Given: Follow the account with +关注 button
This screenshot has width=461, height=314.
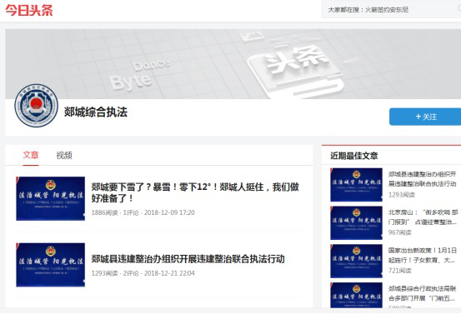Looking at the screenshot, I should point(425,117).
